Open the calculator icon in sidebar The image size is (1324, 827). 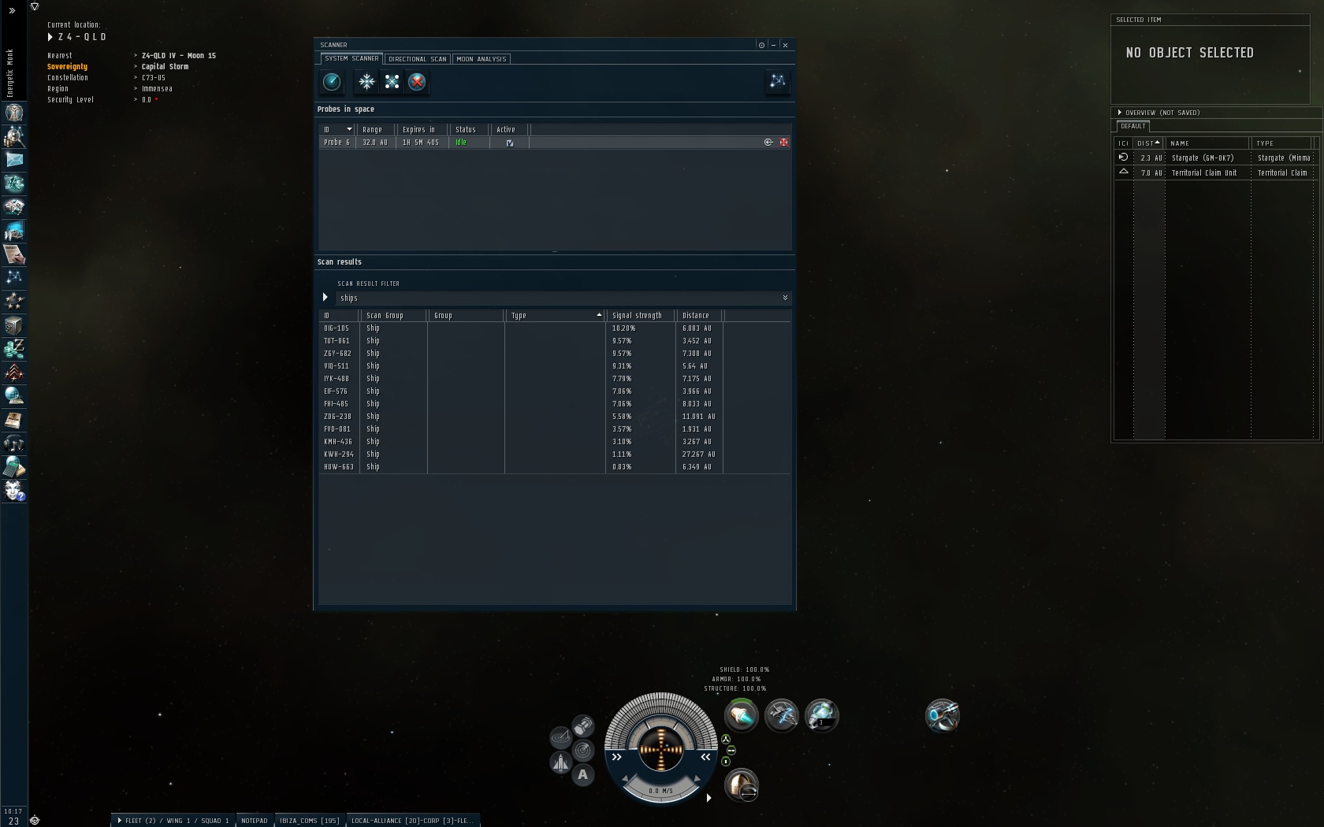click(x=14, y=467)
